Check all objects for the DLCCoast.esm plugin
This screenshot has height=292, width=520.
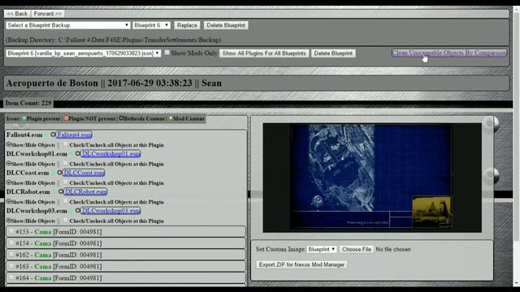coord(65,182)
